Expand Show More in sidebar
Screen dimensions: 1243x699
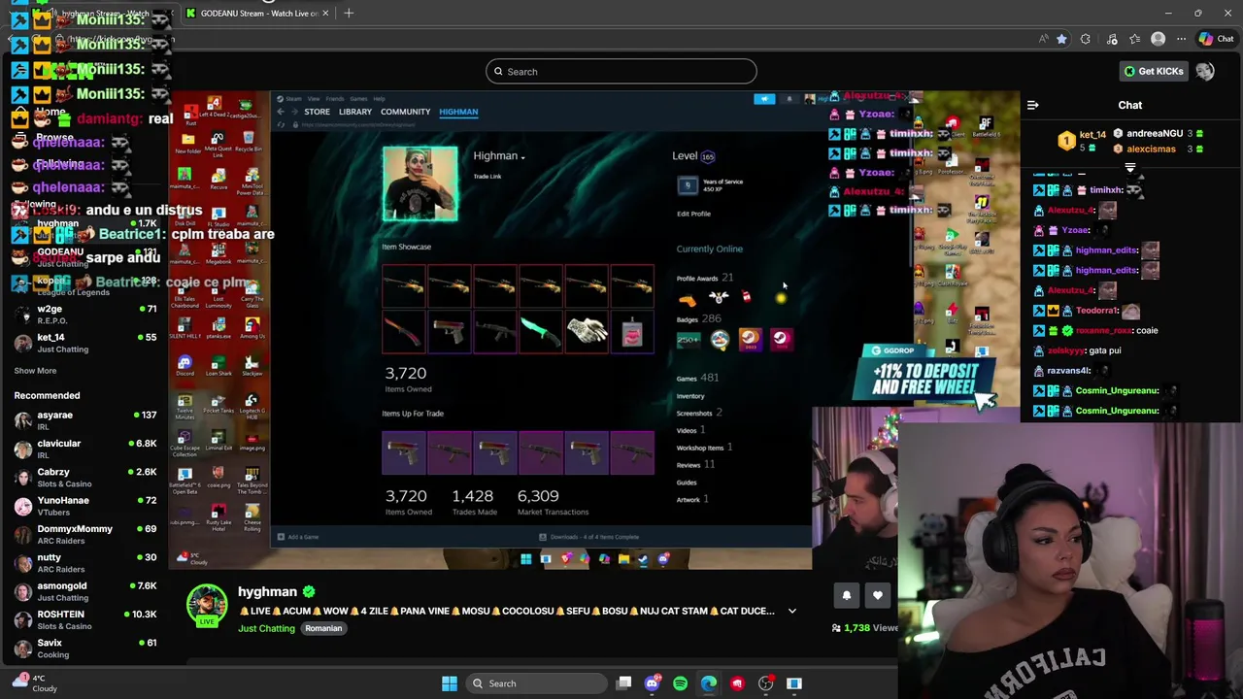pos(35,370)
